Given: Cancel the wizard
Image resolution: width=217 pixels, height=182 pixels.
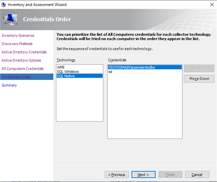Looking at the screenshot, I should point(197,175).
